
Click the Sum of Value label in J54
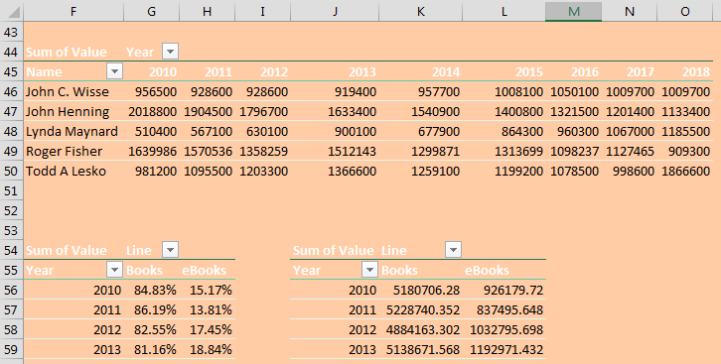click(333, 250)
